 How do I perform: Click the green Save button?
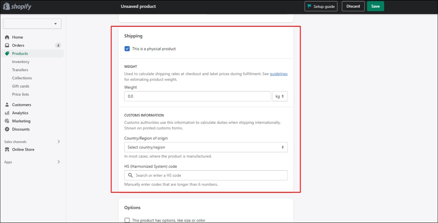pos(375,6)
